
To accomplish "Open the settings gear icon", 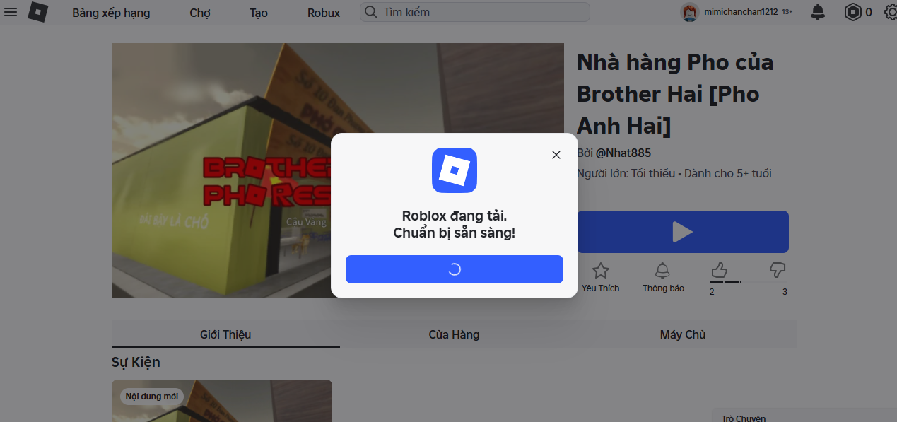I will coord(889,12).
